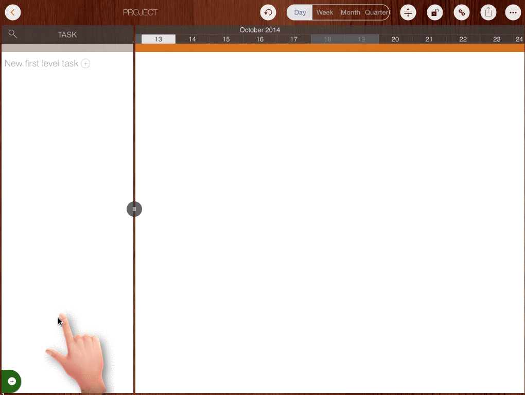Screen dimensions: 525x395
Task: Click the New first level task text
Action: [x=41, y=63]
